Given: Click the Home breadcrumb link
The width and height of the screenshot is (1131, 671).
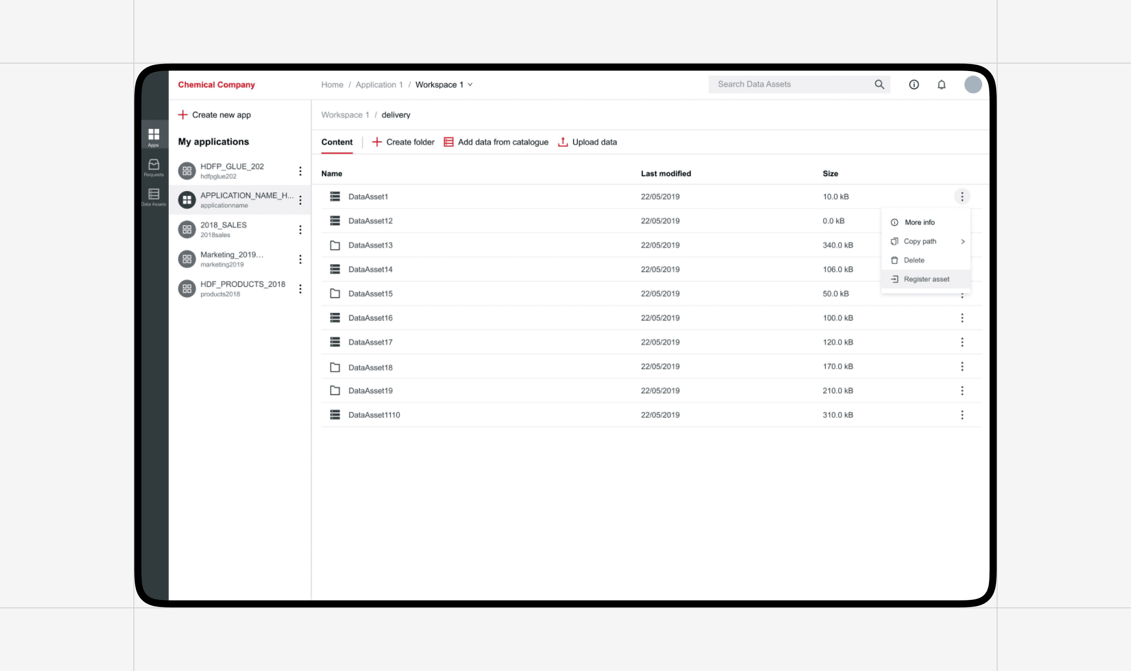Looking at the screenshot, I should click(332, 85).
